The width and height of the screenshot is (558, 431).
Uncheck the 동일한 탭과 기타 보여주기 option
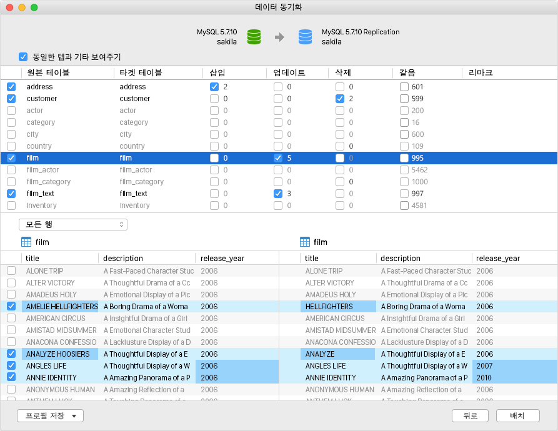[x=23, y=57]
